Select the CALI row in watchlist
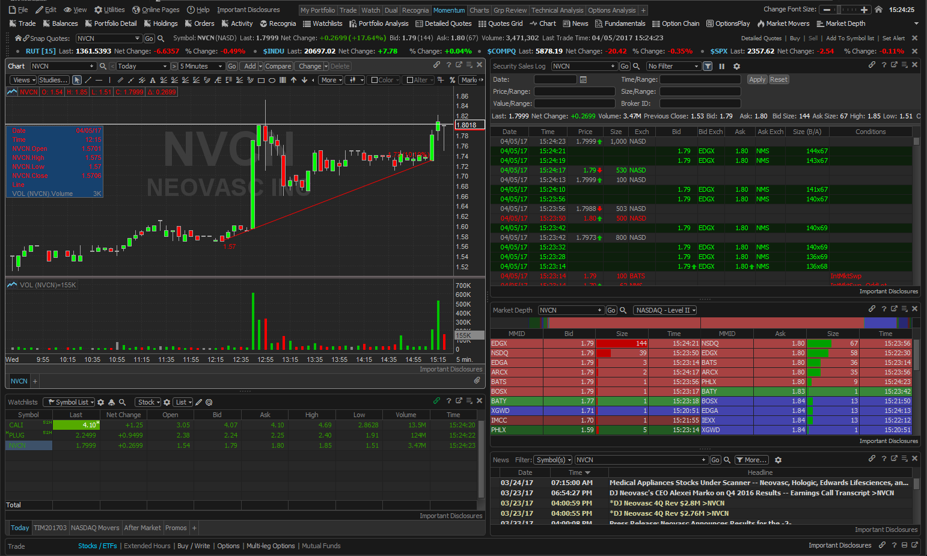This screenshot has height=556, width=927. (241, 425)
